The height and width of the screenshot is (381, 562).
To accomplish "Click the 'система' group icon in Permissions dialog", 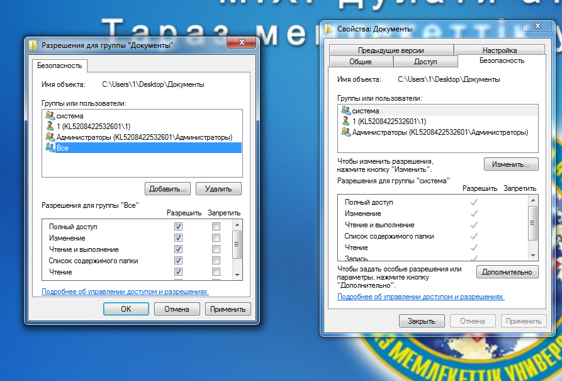I will [50, 115].
